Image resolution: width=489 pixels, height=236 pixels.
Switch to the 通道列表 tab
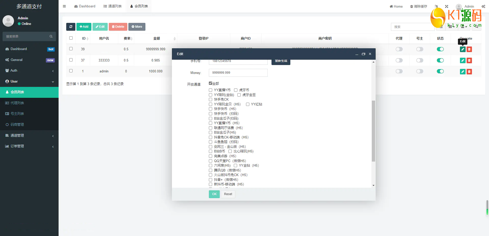113,6
